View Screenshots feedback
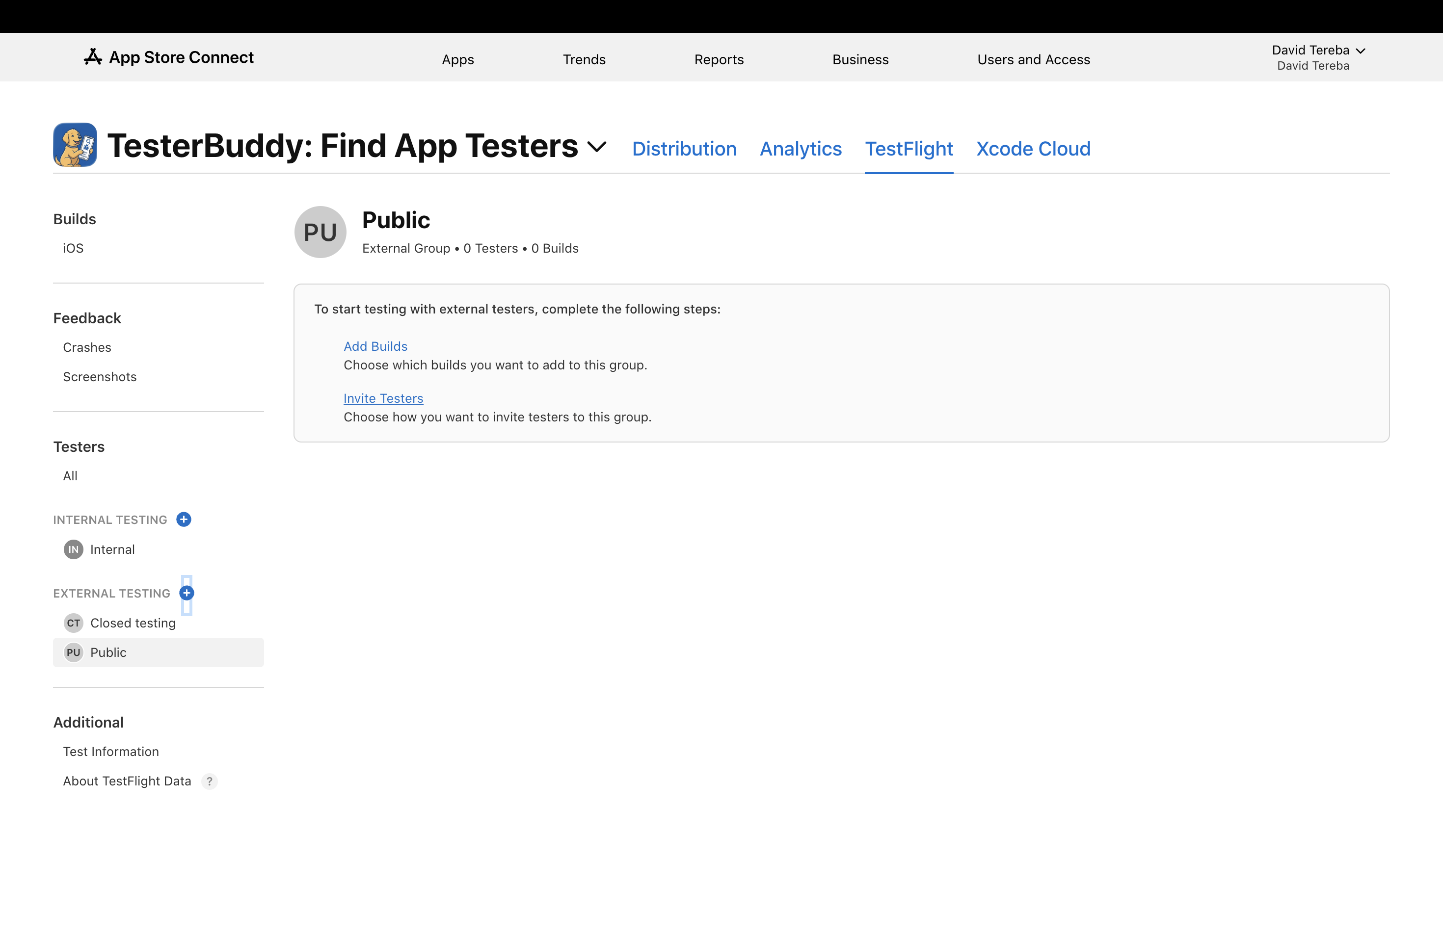The width and height of the screenshot is (1443, 938). click(x=100, y=377)
